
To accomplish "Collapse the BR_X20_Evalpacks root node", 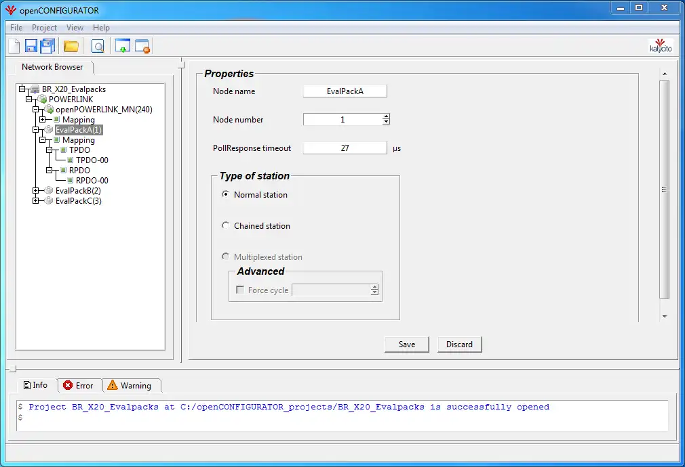I will [x=22, y=89].
